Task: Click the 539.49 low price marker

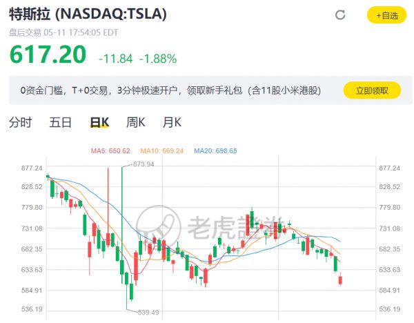Action: 147,313
